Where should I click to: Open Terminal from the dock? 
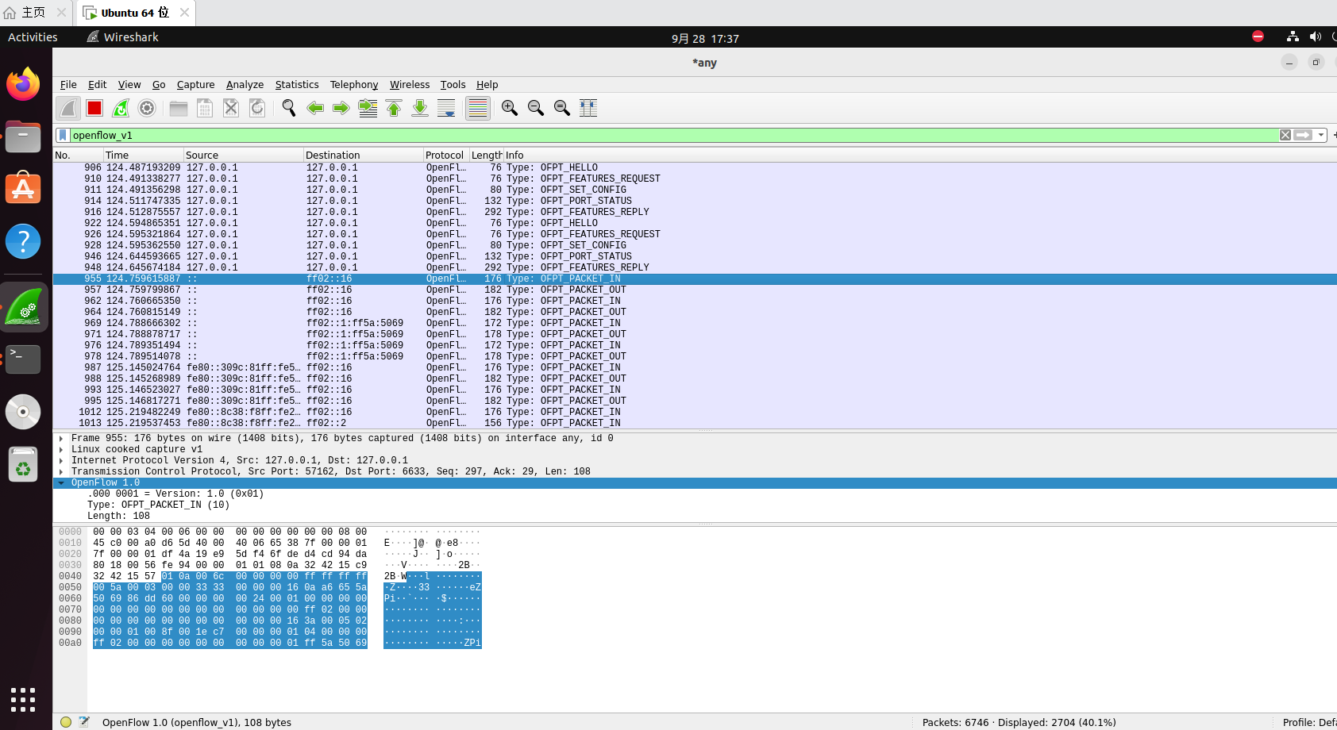tap(23, 359)
